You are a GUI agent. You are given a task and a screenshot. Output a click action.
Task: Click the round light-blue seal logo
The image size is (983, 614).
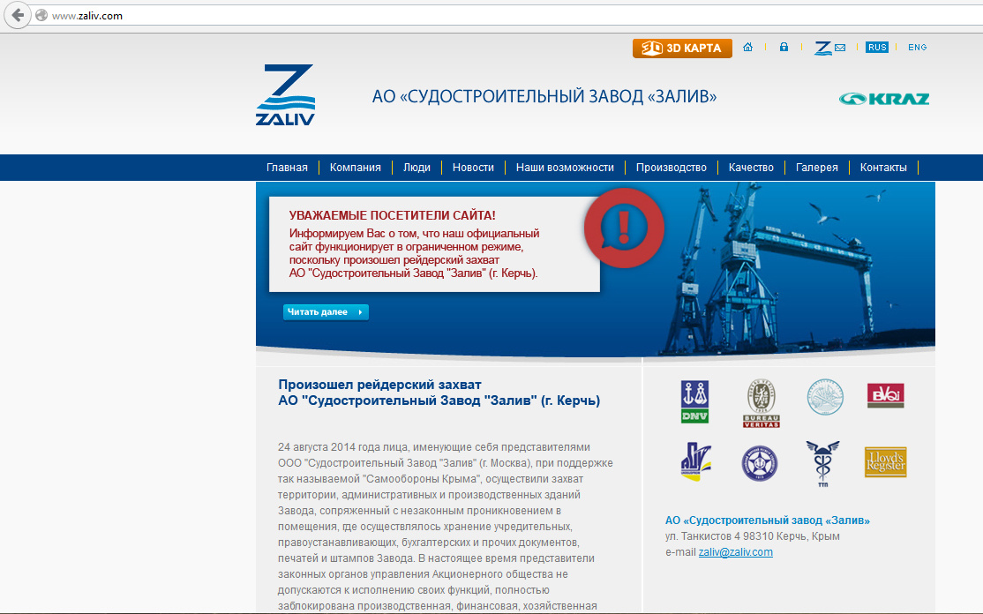point(825,397)
